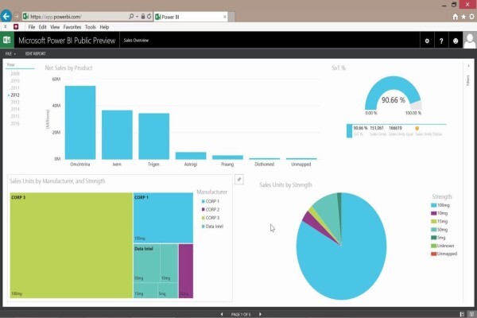Open the Tools menu
The height and width of the screenshot is (318, 477).
tap(91, 27)
